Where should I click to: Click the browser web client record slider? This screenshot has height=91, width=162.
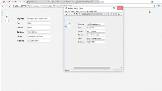[x=2, y=15]
